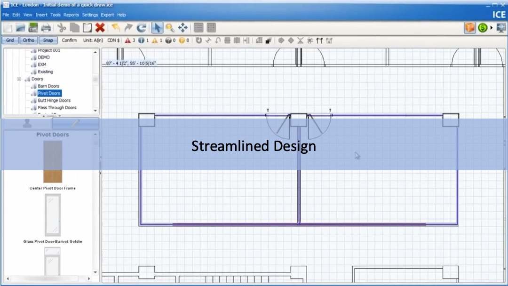Select the Center Pivot Door Frame thumbnail
Screen dimensions: 508x286
pyautogui.click(x=53, y=162)
